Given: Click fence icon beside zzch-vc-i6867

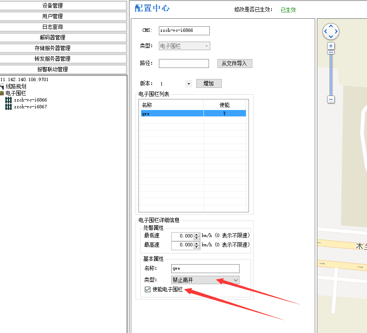Looking at the screenshot, I should coord(8,107).
